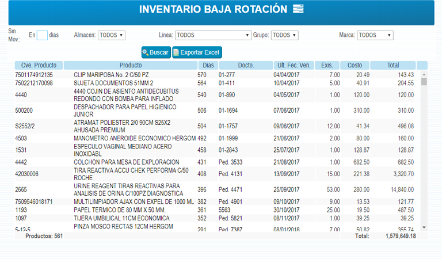Click the Costo column header
The width and height of the screenshot is (442, 259).
tap(355, 65)
